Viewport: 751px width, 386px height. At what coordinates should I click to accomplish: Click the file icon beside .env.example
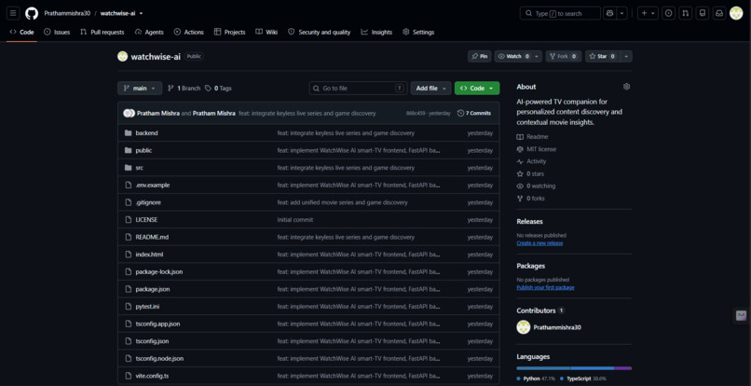tap(128, 186)
